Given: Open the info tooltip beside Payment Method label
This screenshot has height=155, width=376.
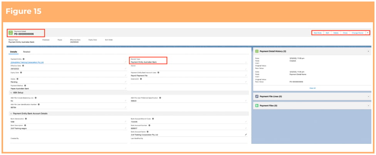Looking at the screenshot, I should (x=25, y=85).
